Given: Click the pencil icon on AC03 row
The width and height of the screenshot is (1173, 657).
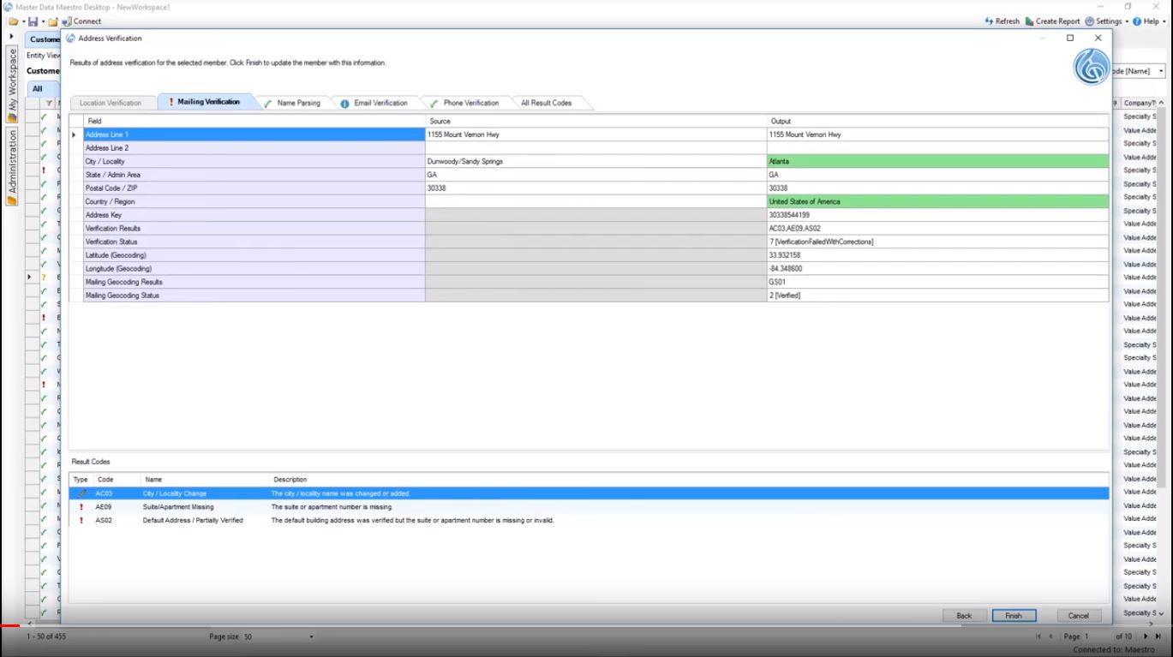Looking at the screenshot, I should pyautogui.click(x=81, y=493).
